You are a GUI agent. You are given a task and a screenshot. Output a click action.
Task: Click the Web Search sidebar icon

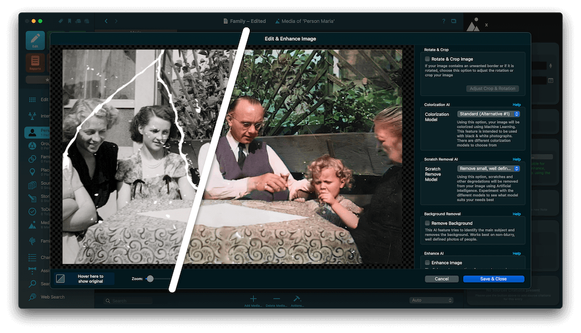(x=33, y=297)
